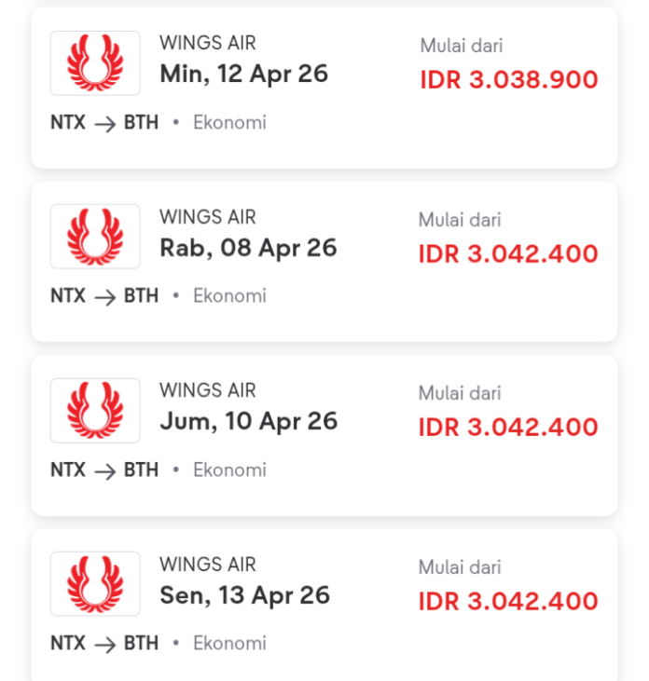The height and width of the screenshot is (681, 649).
Task: Click WINGS AIR name above Sen, 13 Apr
Action: click(x=207, y=564)
